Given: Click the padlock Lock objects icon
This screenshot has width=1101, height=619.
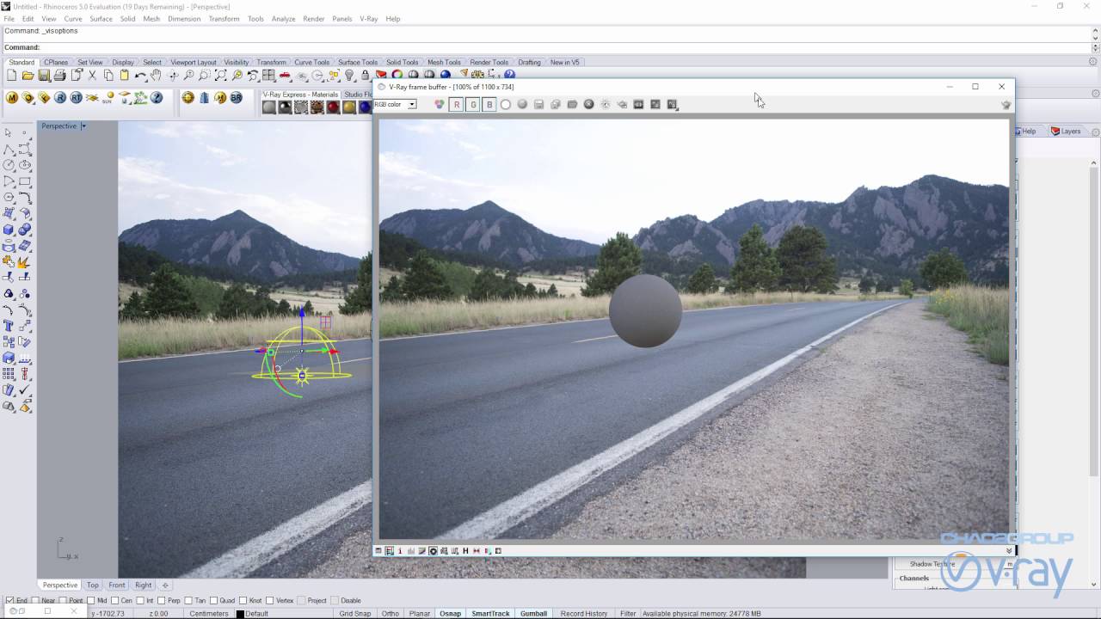Looking at the screenshot, I should click(365, 76).
